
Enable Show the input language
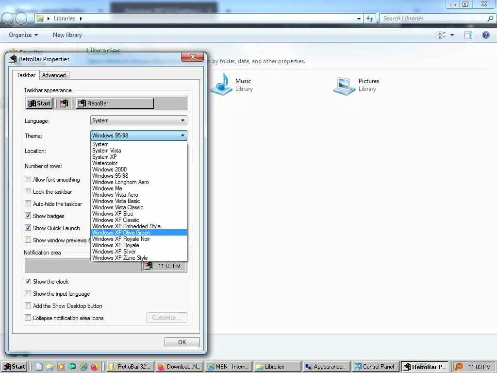click(28, 293)
